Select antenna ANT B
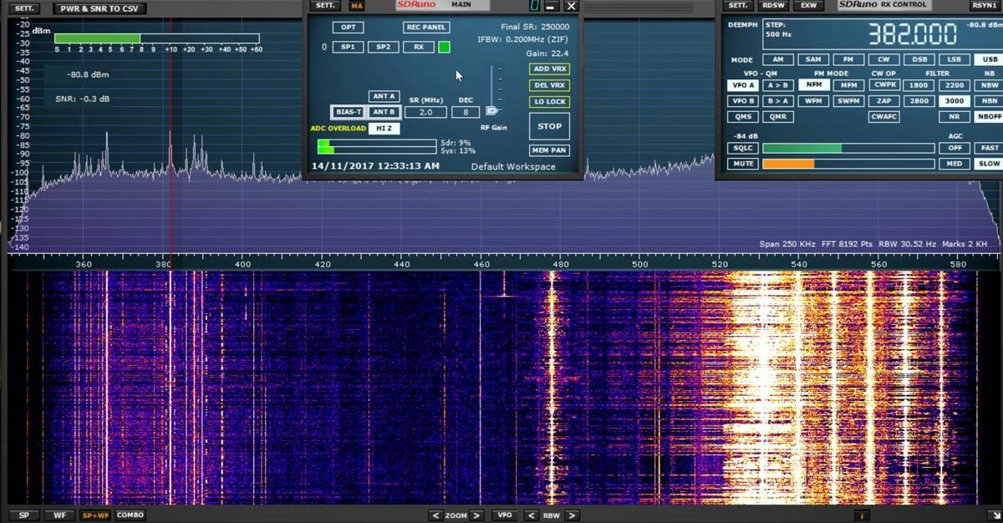The image size is (1003, 523). [x=384, y=112]
